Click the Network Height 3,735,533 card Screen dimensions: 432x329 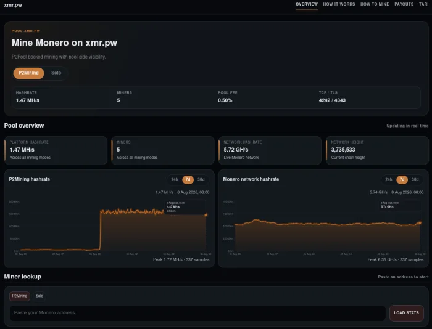[377, 150]
